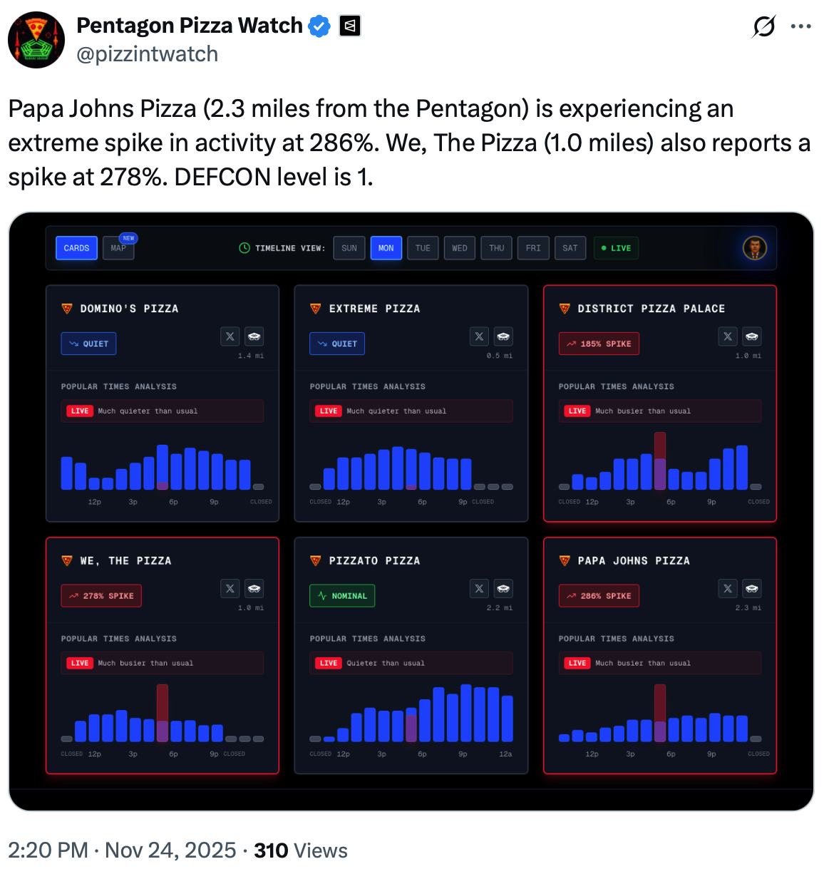Click the affiliate badge beside the verified checkmark

click(350, 26)
